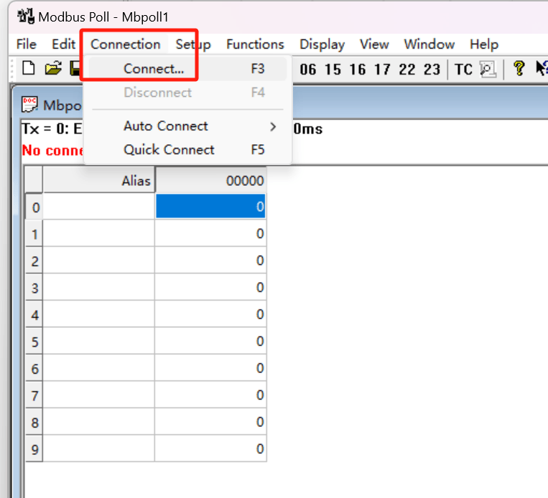Click the New document toolbar icon
The image size is (548, 498).
pyautogui.click(x=29, y=68)
